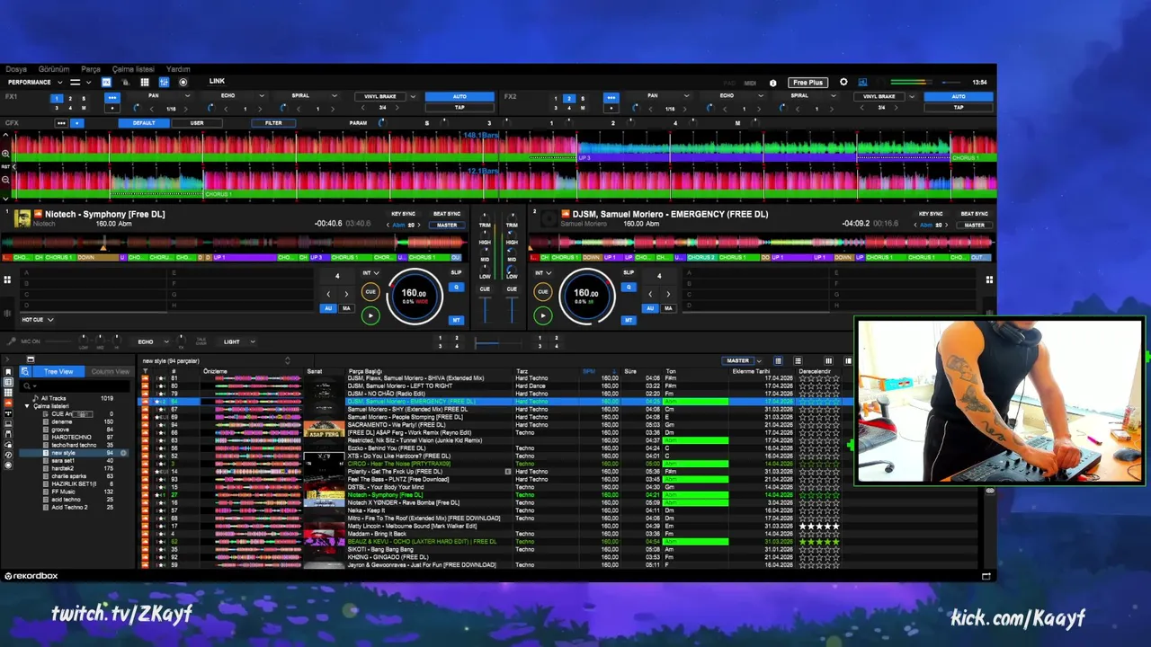1151x647 pixels.
Task: Click TAP on FX1
Action: pos(460,107)
